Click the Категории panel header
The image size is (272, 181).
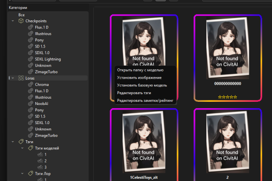coord(18,8)
